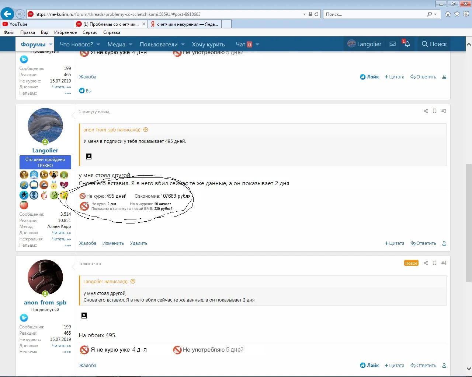The width and height of the screenshot is (472, 377).
Task: Open the browser search provider dropdown arrow
Action: [x=435, y=14]
